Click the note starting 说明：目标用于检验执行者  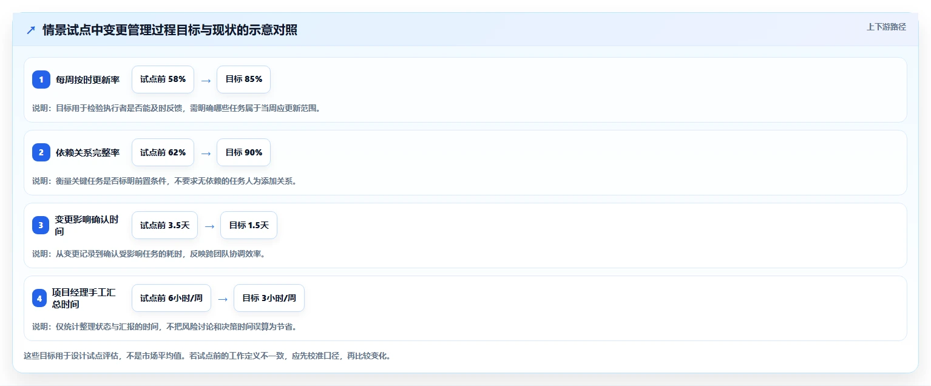point(176,108)
